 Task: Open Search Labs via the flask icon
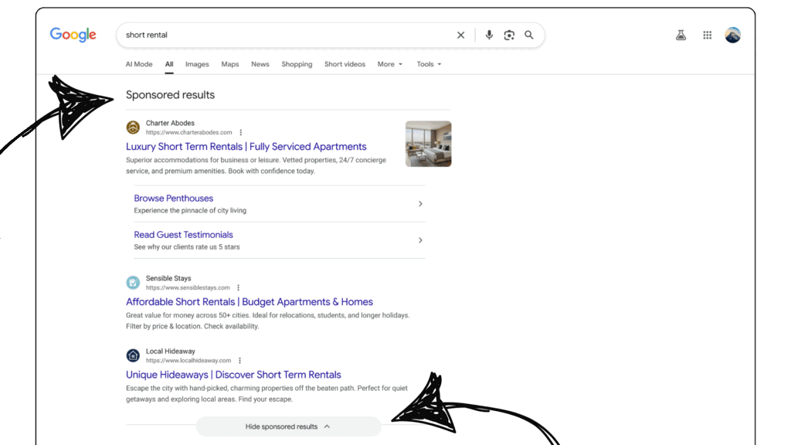[681, 35]
